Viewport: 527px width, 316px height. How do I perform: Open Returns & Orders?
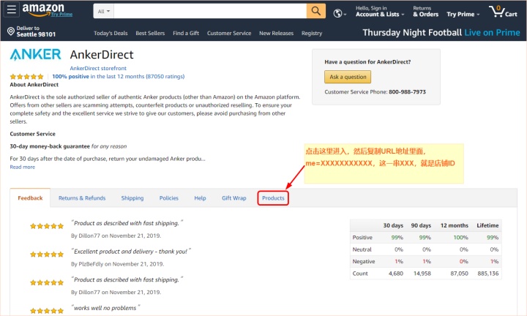pyautogui.click(x=425, y=12)
